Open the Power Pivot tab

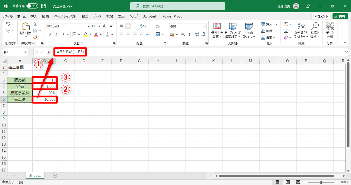[x=172, y=16]
